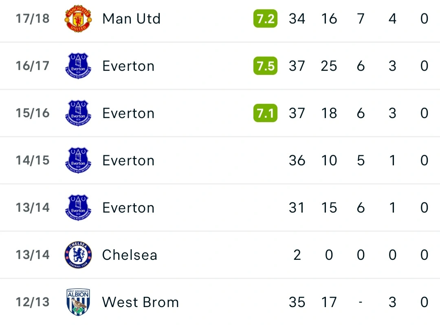Select the 12/13 season label
This screenshot has height=325, width=440.
[33, 302]
